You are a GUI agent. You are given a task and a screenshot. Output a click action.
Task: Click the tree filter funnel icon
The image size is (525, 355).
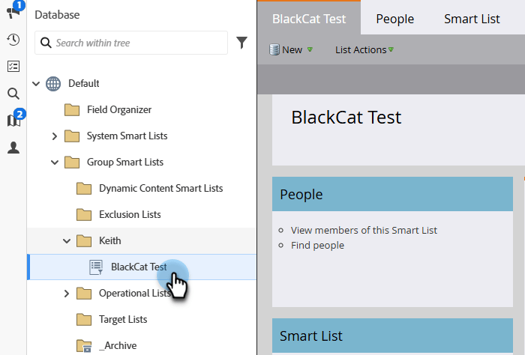tap(241, 43)
